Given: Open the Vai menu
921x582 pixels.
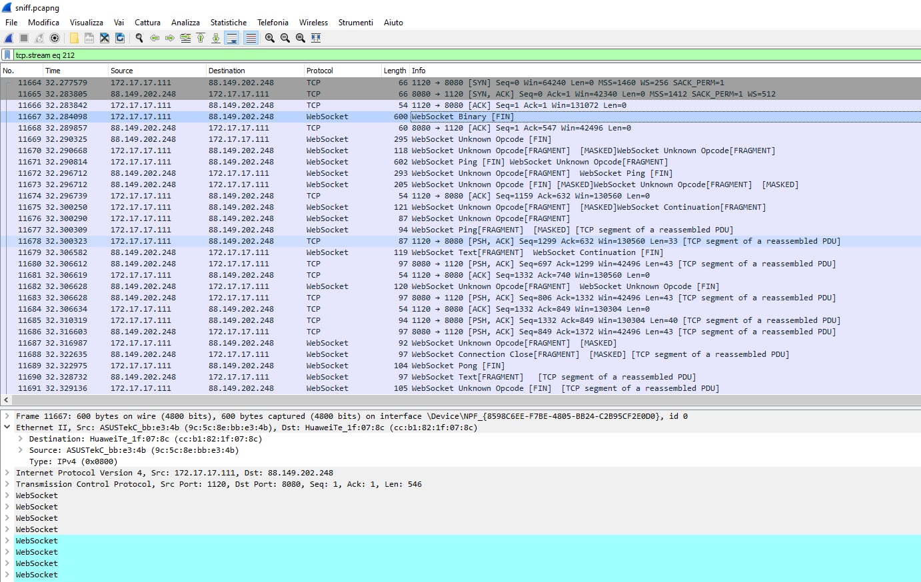Looking at the screenshot, I should click(x=119, y=23).
